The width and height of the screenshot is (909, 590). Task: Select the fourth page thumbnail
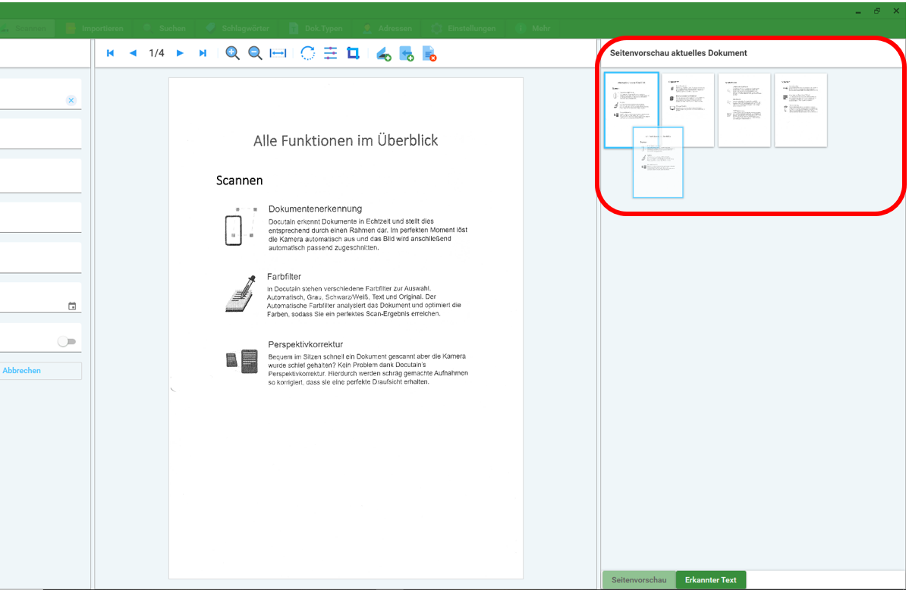800,109
